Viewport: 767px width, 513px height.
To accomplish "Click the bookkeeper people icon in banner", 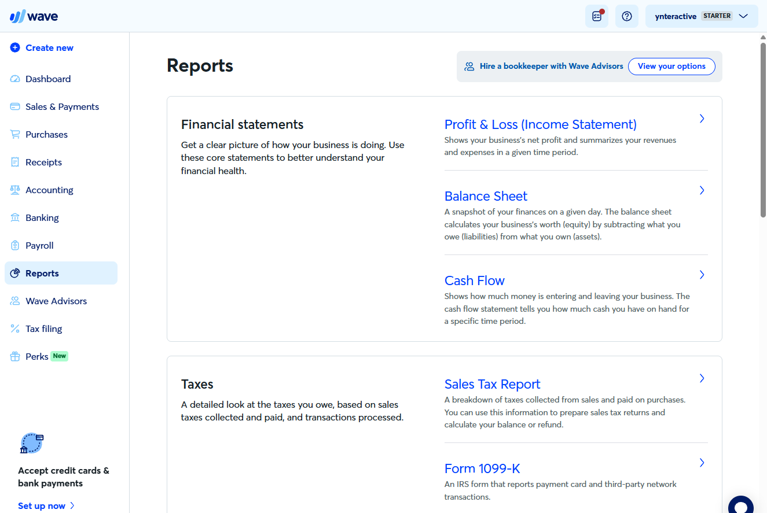I will click(469, 67).
